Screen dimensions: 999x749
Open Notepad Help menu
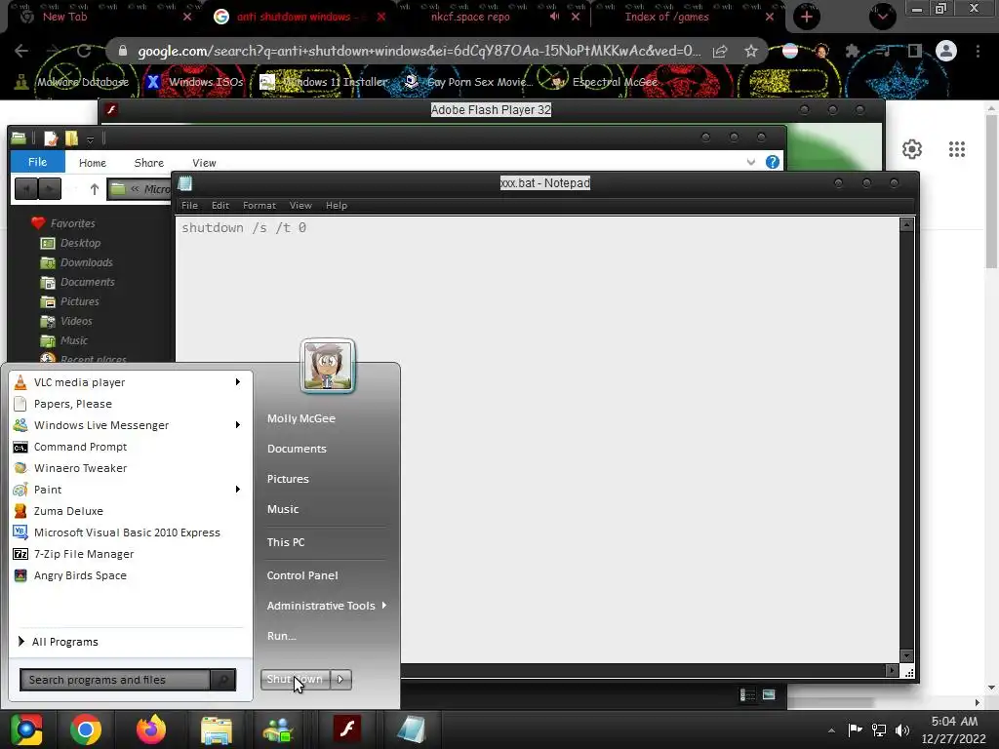(337, 205)
